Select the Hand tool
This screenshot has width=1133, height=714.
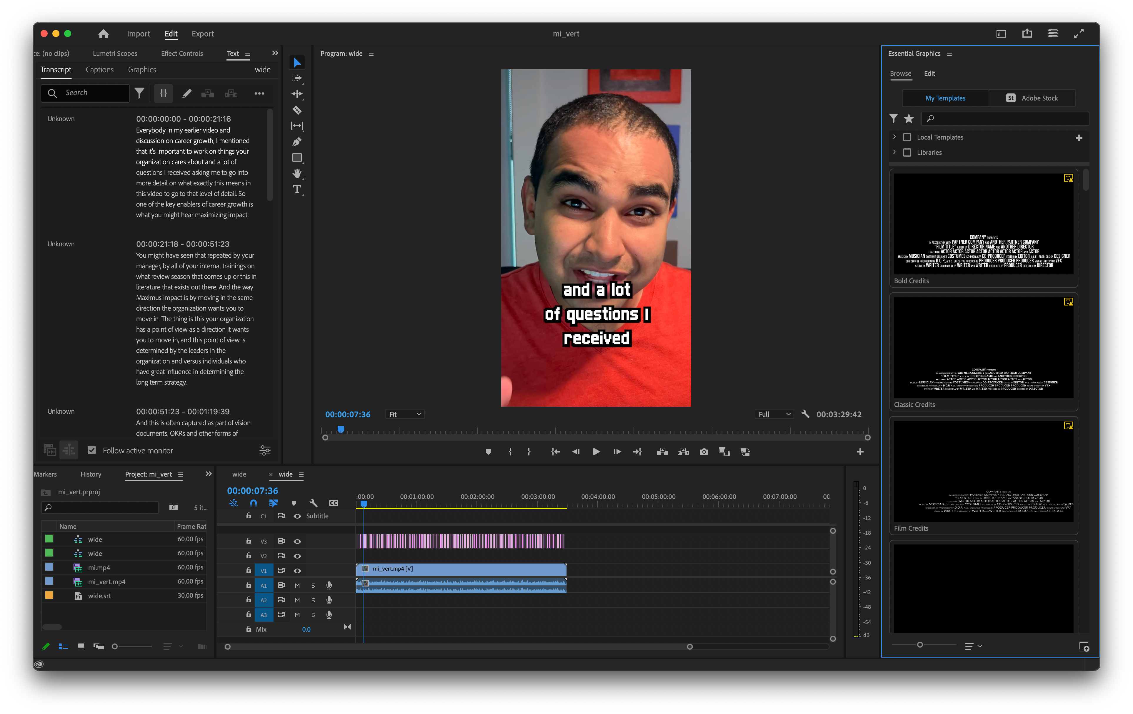tap(297, 173)
